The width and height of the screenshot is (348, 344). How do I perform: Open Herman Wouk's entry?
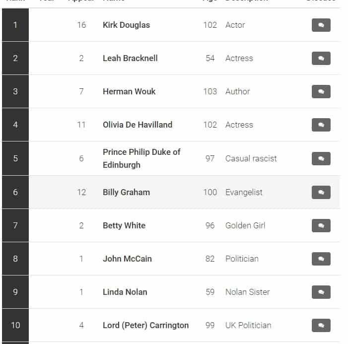pos(129,92)
